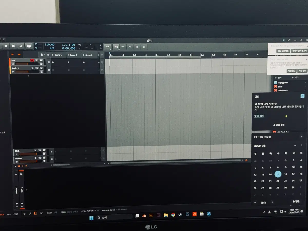Arm record on the Audio 2 track
This screenshot has width=308, height=231.
coord(32,68)
